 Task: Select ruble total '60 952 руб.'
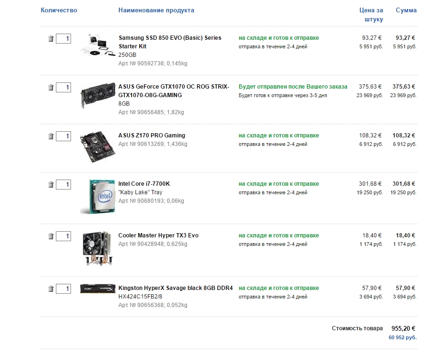coord(402,338)
